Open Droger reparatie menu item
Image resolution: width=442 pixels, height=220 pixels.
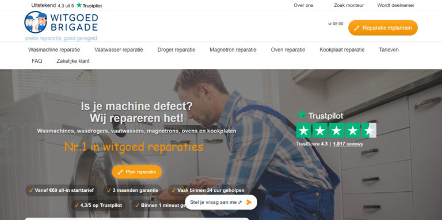click(176, 50)
